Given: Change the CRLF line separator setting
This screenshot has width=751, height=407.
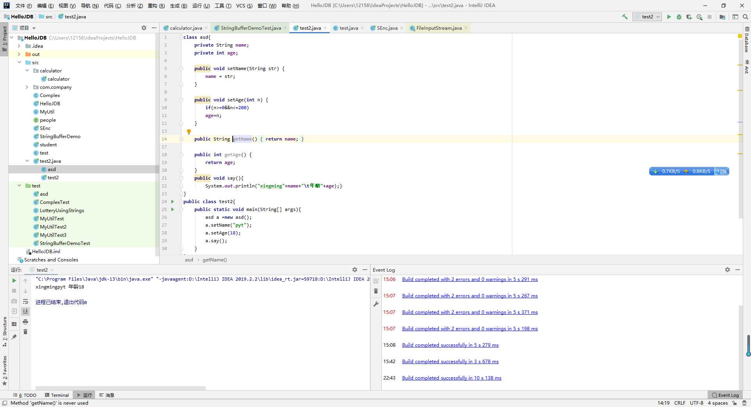Looking at the screenshot, I should click(680, 403).
